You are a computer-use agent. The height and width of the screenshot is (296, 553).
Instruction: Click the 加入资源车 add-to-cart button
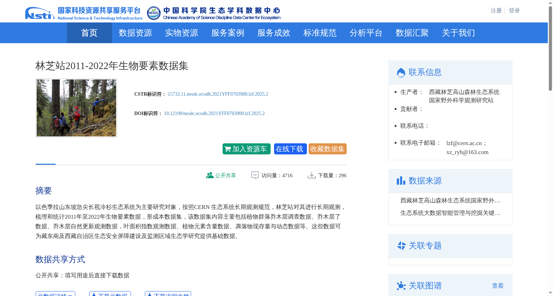click(246, 149)
